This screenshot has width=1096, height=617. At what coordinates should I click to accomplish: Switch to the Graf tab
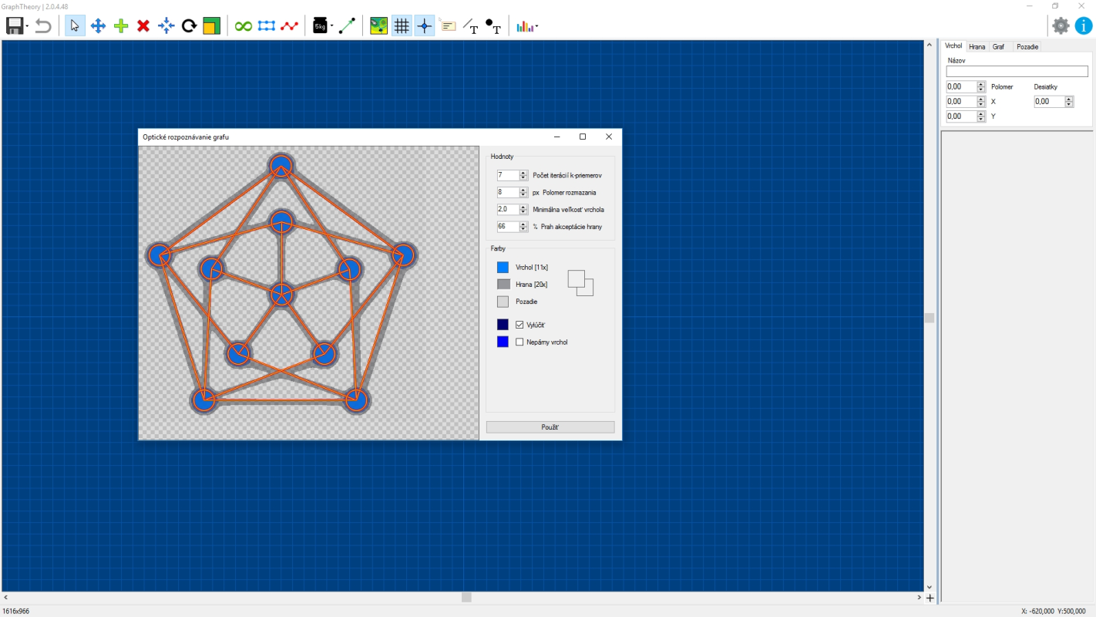pos(999,47)
